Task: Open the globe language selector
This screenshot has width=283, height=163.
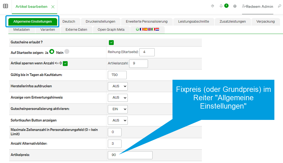Action: [235, 6]
